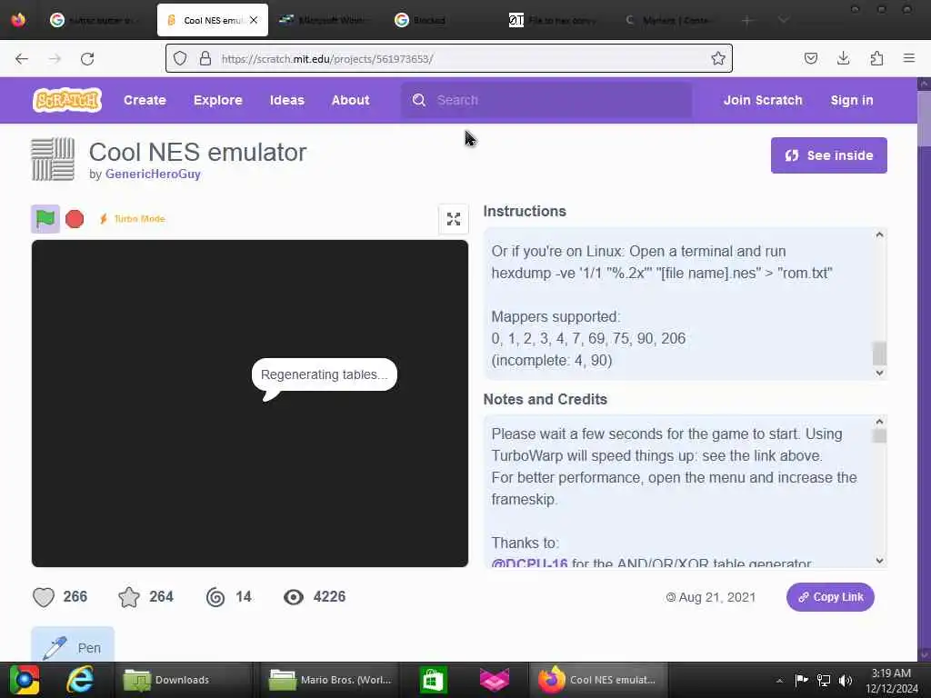Switch to the Cool NES emulator tab
Image resolution: width=931 pixels, height=698 pixels.
tap(213, 20)
